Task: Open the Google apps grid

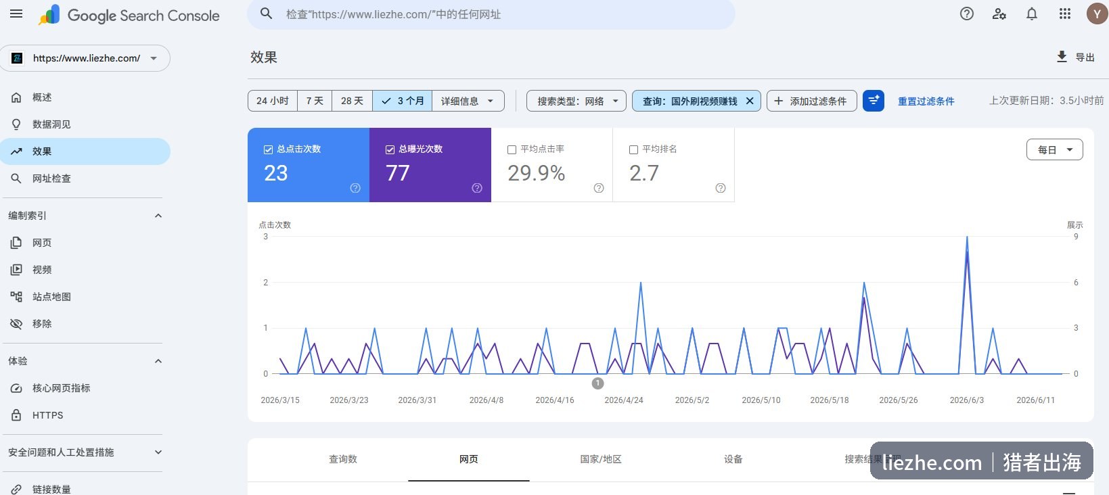Action: point(1065,14)
